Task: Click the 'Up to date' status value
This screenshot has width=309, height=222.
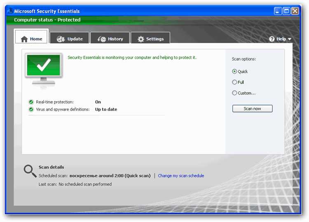Action: coord(106,109)
